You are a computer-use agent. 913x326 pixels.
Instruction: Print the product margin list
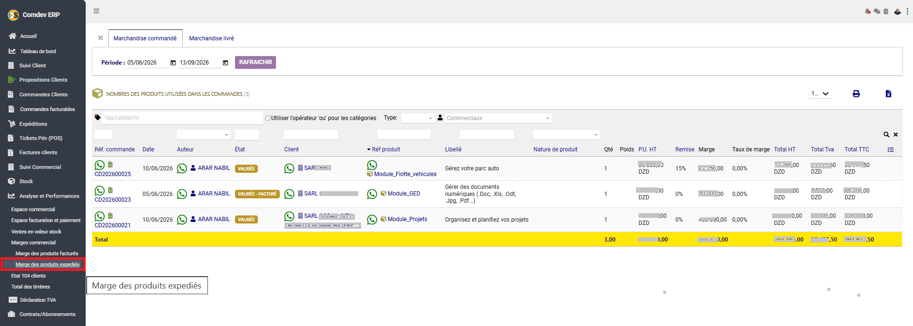[x=856, y=94]
